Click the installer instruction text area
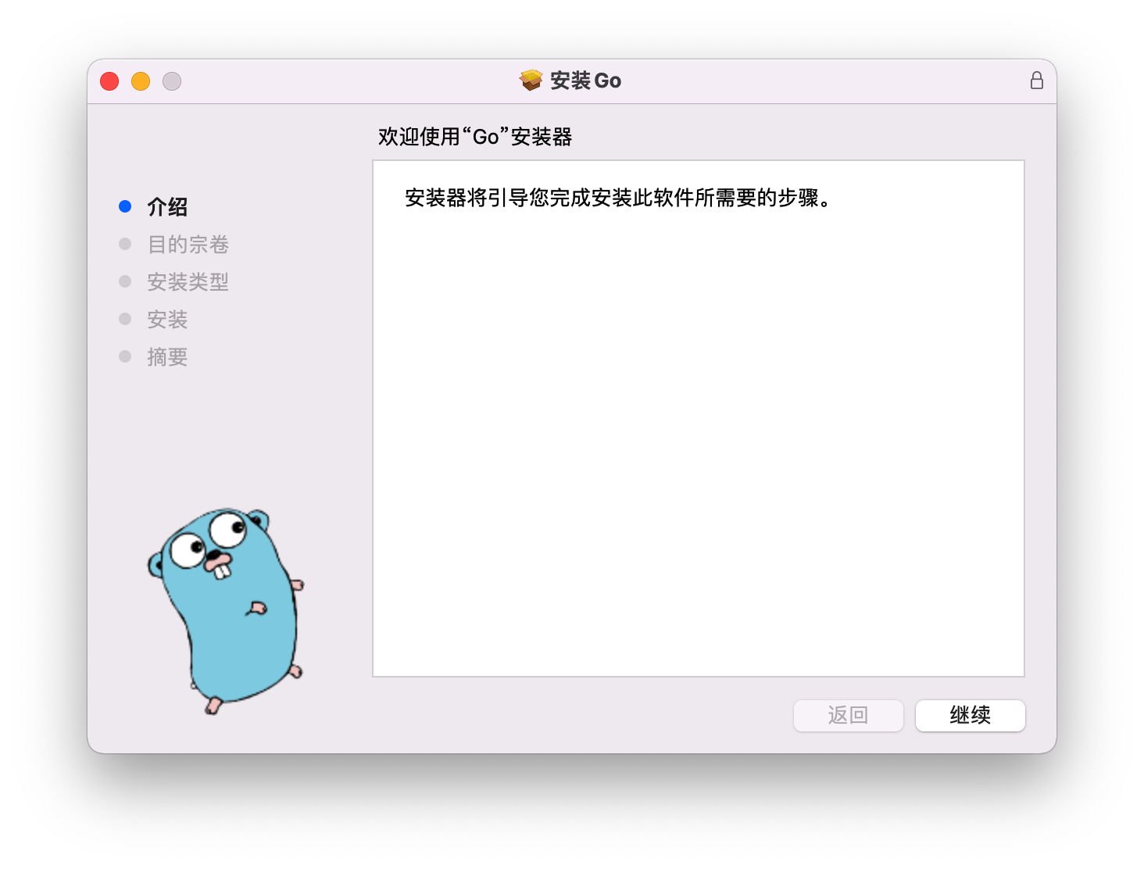This screenshot has height=869, width=1144. click(616, 198)
